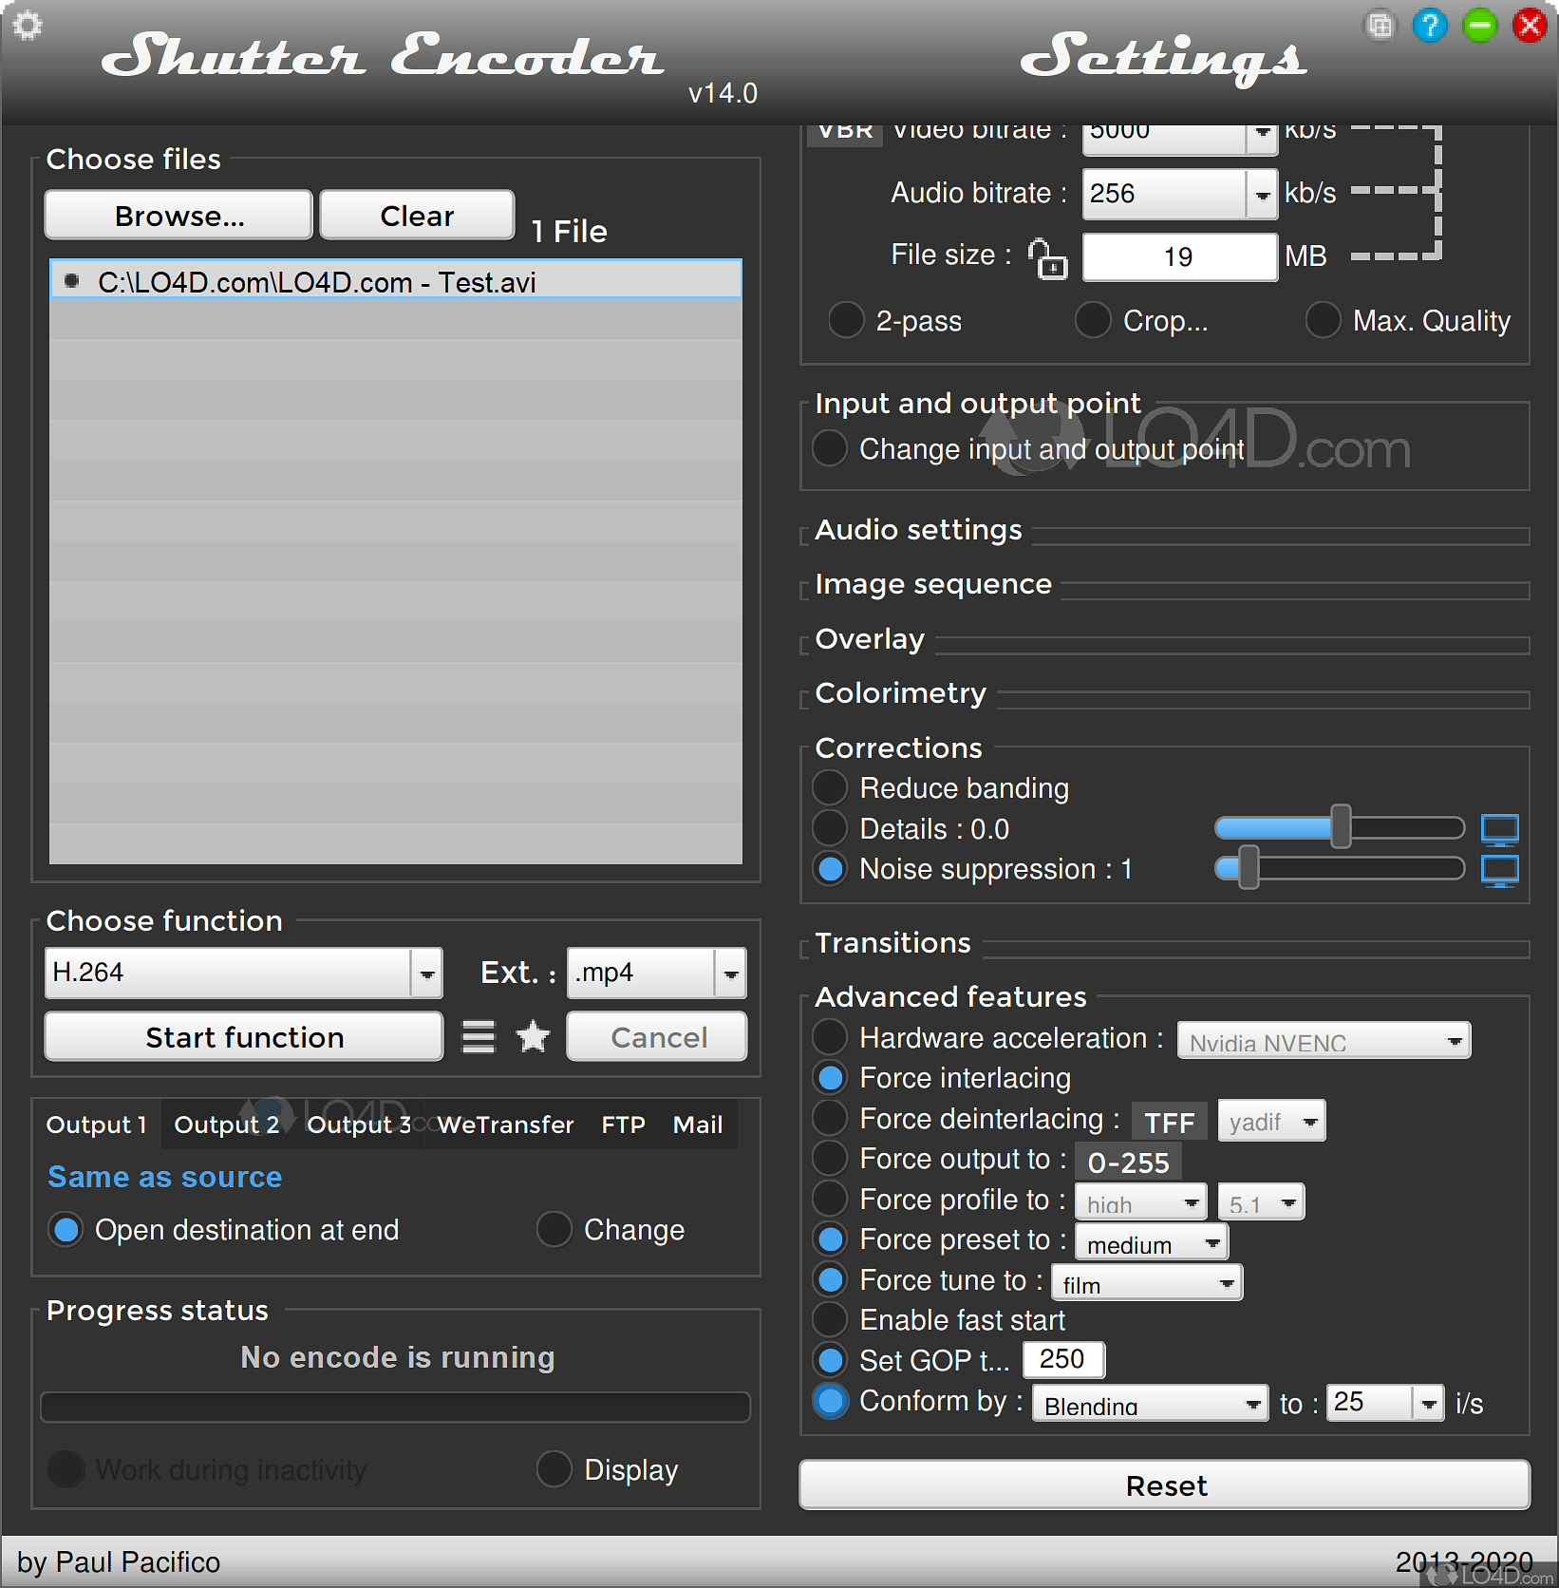Click the Noise suppression preview monitor icon
The width and height of the screenshot is (1559, 1588).
click(x=1500, y=870)
